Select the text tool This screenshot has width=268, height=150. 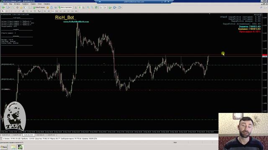pos(31,11)
